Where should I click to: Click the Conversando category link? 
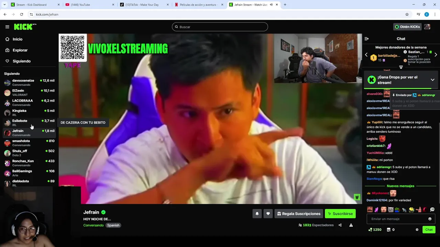(93, 225)
